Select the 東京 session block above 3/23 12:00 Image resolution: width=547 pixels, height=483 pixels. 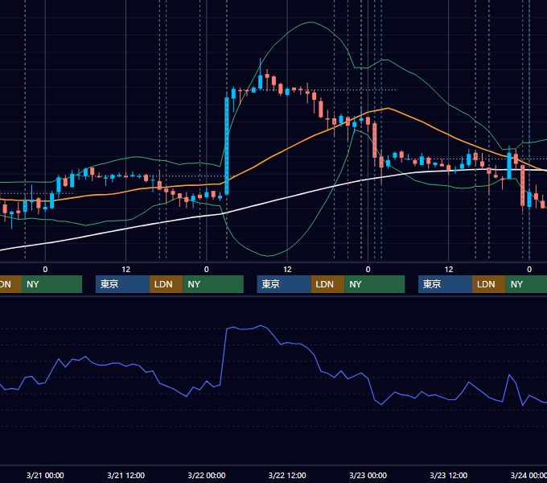445,284
